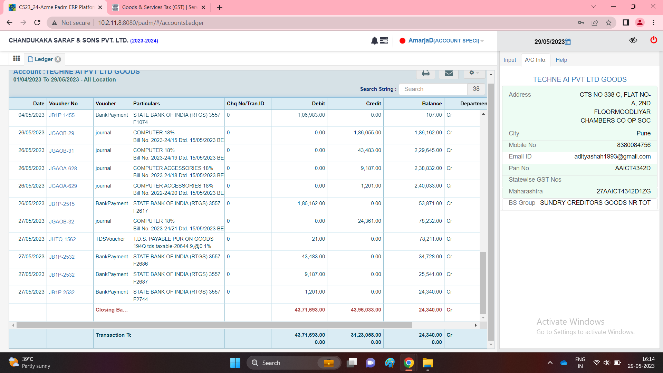
Task: Open the Windows Start menu
Action: (235, 363)
